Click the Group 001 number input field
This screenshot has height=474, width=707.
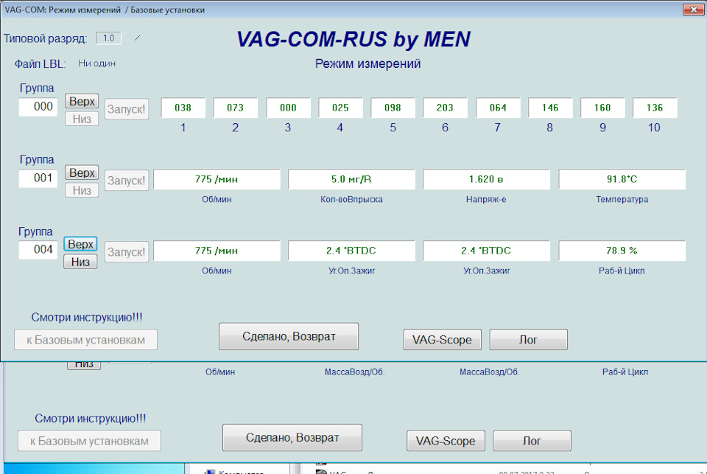click(38, 178)
